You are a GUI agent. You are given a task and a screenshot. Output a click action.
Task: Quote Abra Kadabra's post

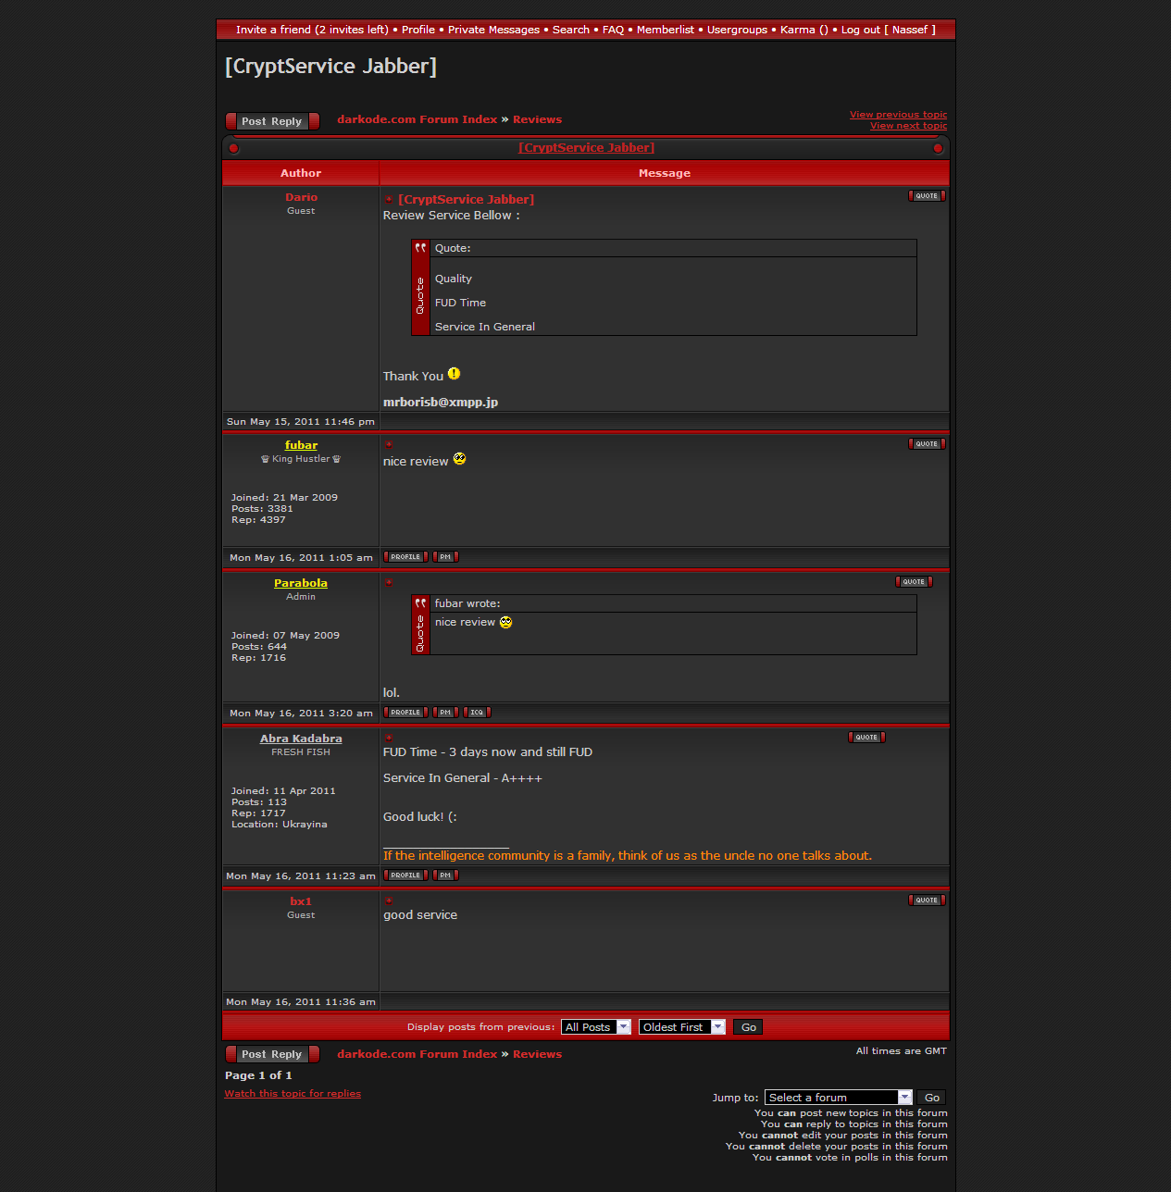tap(866, 738)
